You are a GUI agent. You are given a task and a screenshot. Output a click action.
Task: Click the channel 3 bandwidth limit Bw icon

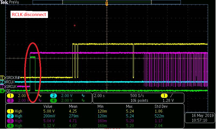point(40,101)
